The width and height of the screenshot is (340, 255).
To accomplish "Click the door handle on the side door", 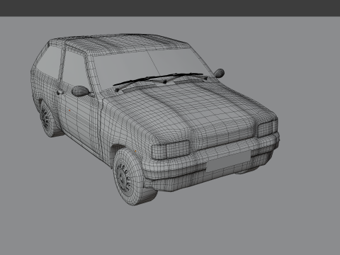I will point(60,92).
